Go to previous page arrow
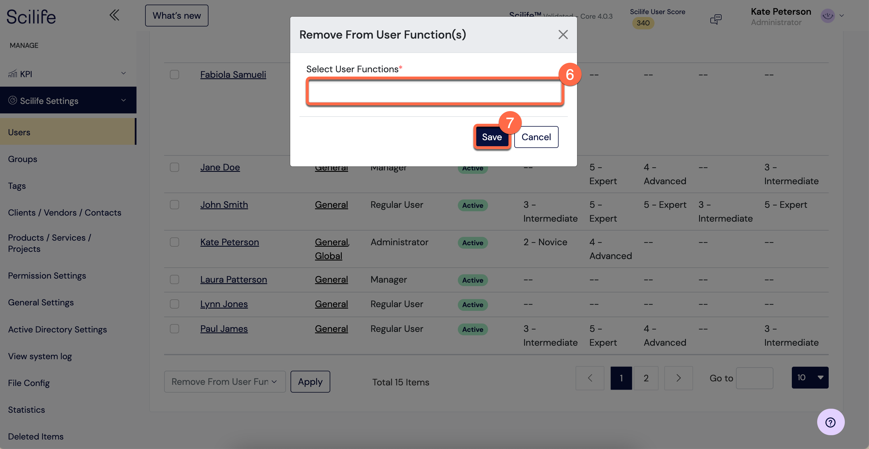The width and height of the screenshot is (869, 449). point(590,378)
